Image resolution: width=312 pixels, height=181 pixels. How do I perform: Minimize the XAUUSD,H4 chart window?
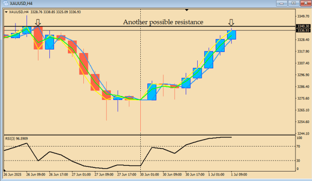click(282, 3)
